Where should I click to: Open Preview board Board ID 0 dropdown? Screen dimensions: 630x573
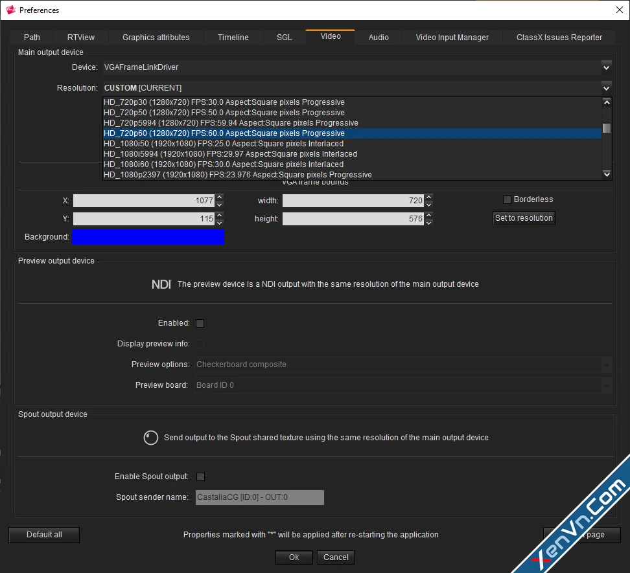(x=403, y=386)
